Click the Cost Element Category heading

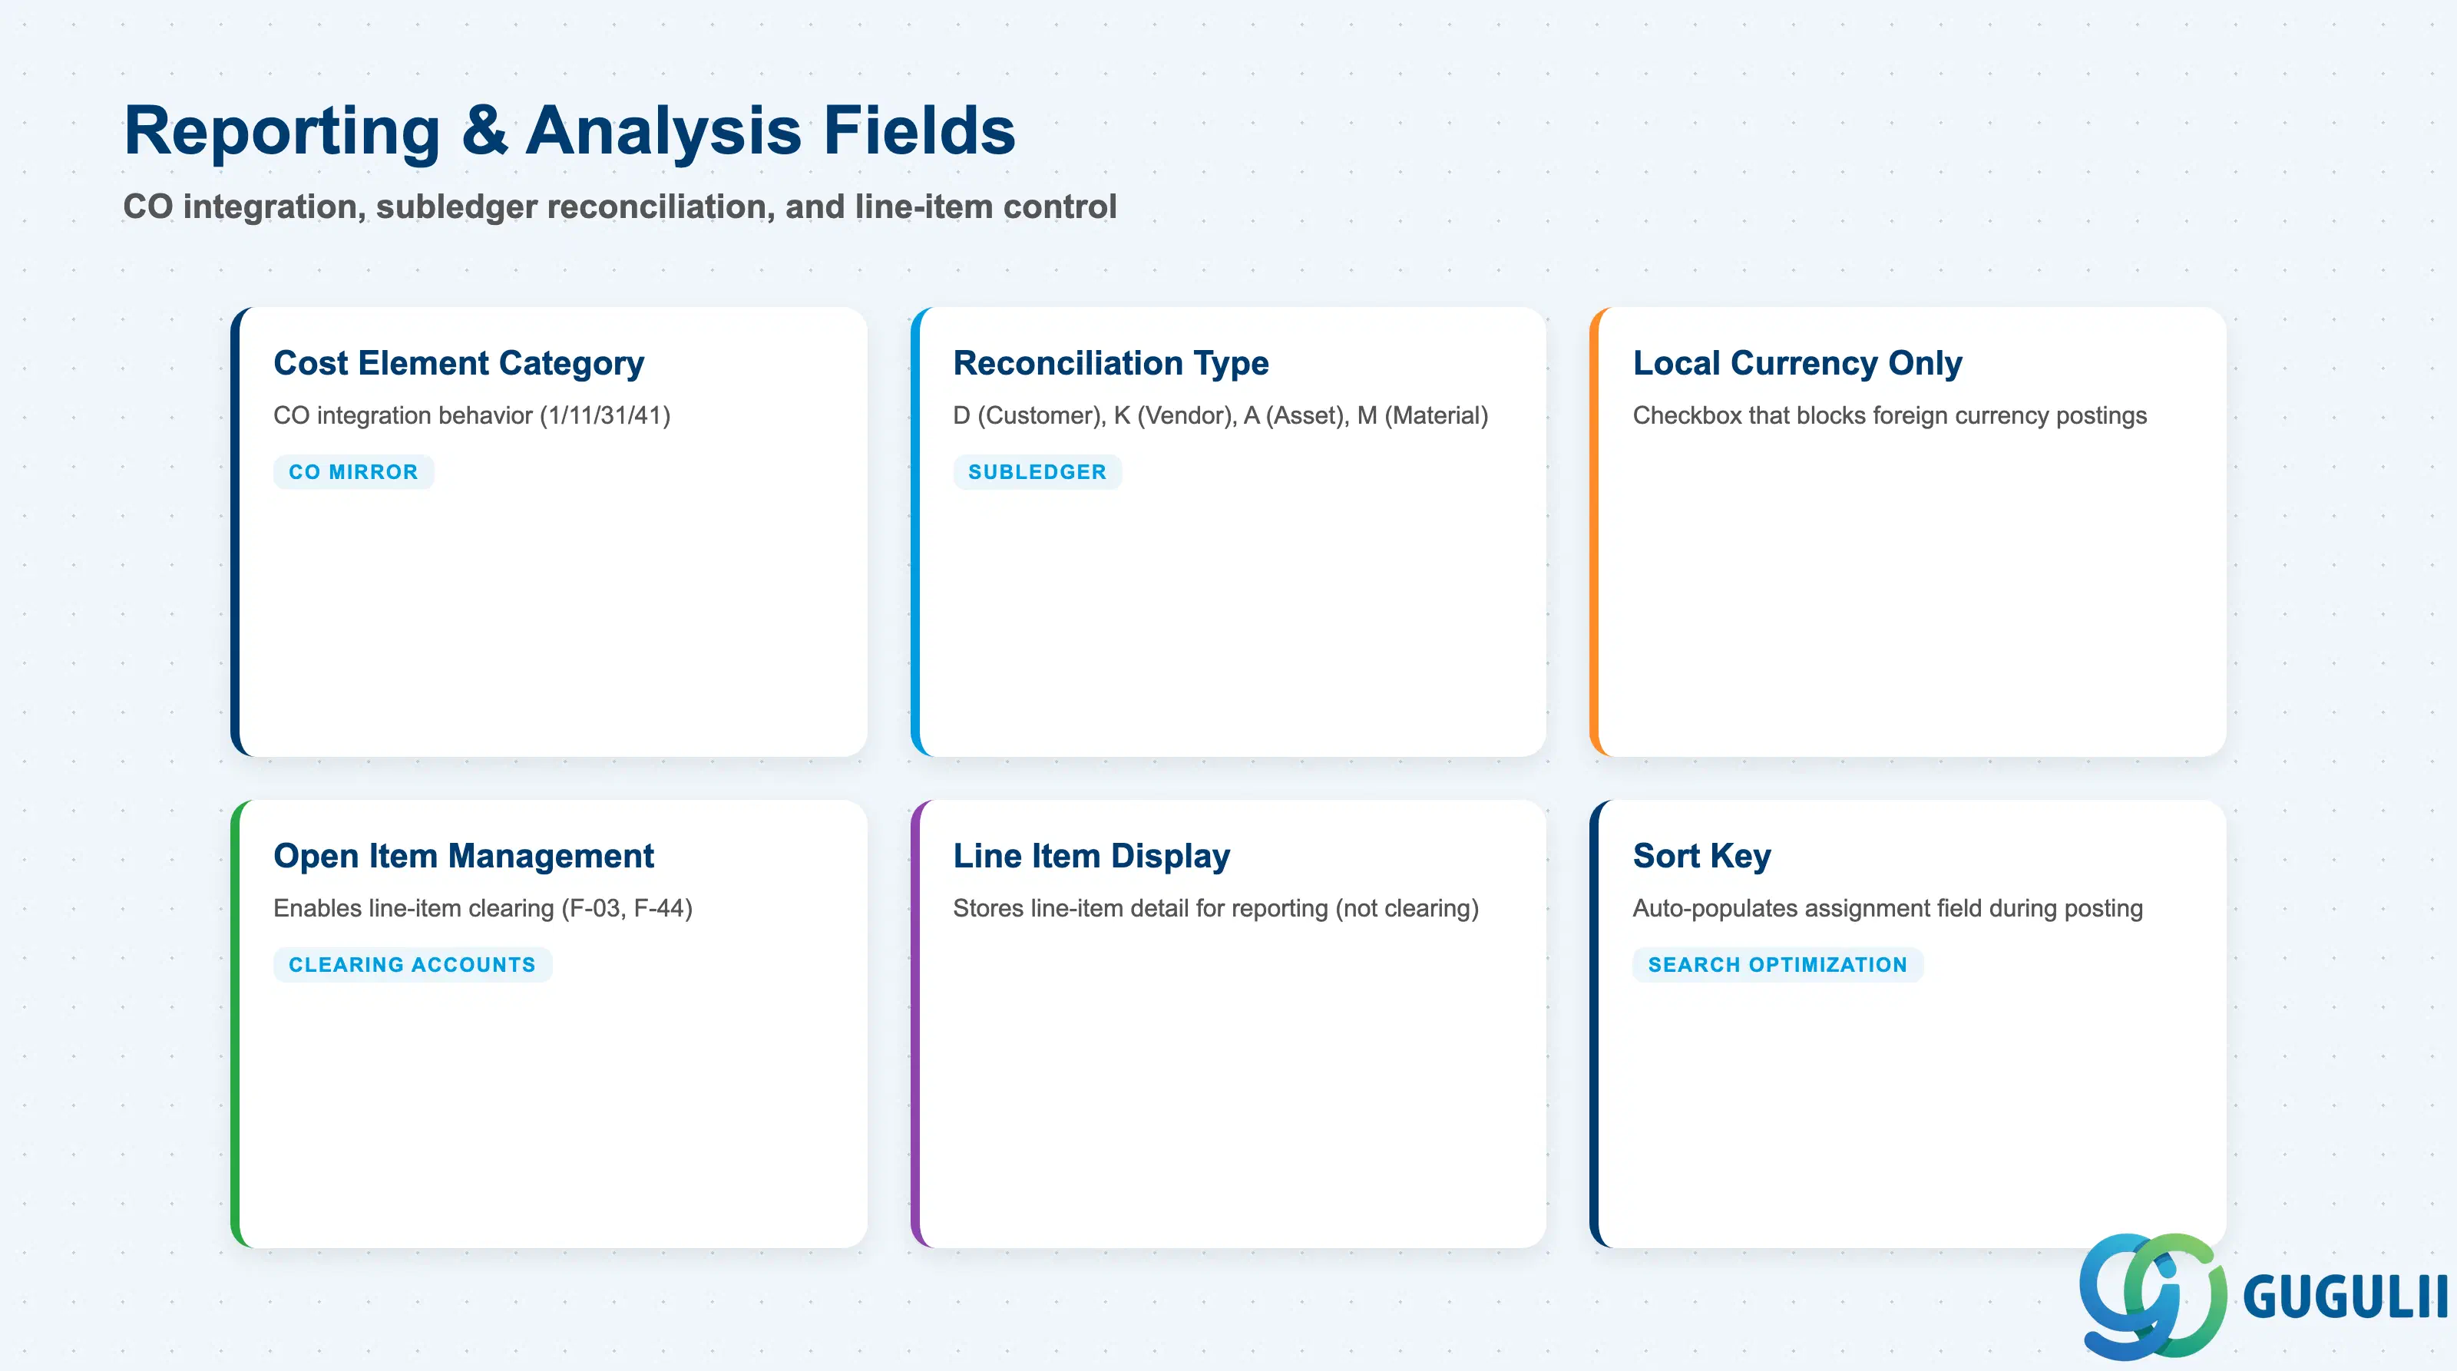pyautogui.click(x=459, y=363)
